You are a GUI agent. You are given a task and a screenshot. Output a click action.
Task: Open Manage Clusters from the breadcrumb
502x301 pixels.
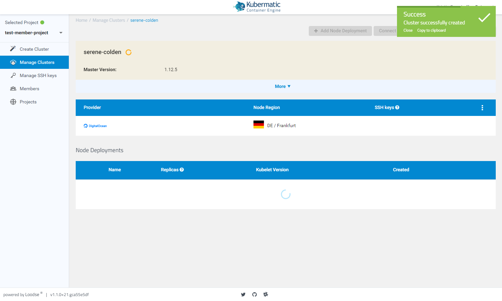(x=109, y=20)
